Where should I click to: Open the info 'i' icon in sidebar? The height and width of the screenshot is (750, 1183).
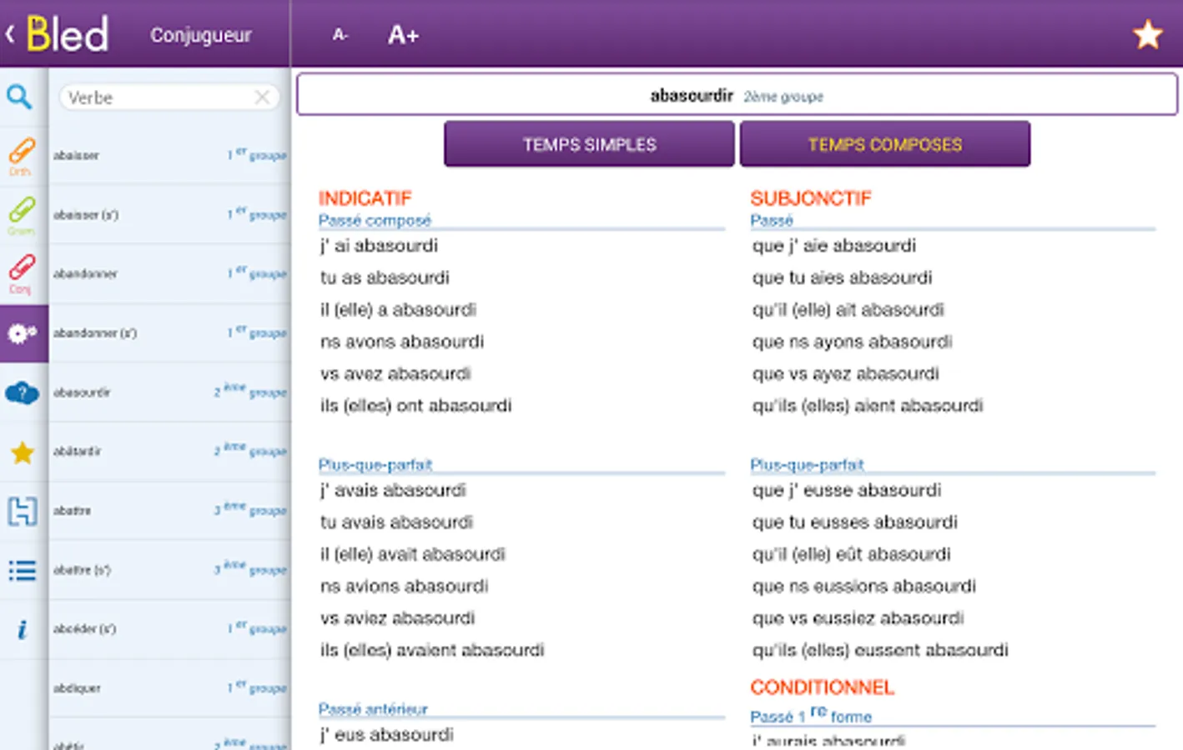pos(22,630)
